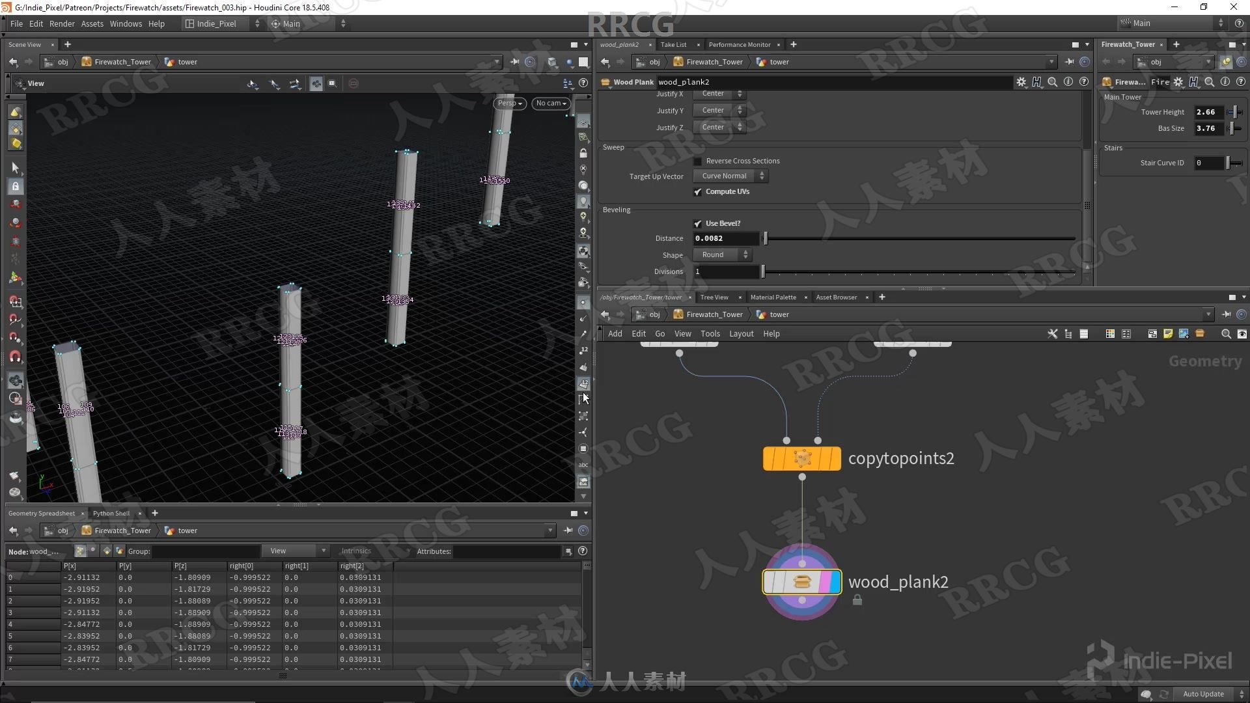Click the Material Palette tab
This screenshot has height=703, width=1250.
click(773, 297)
